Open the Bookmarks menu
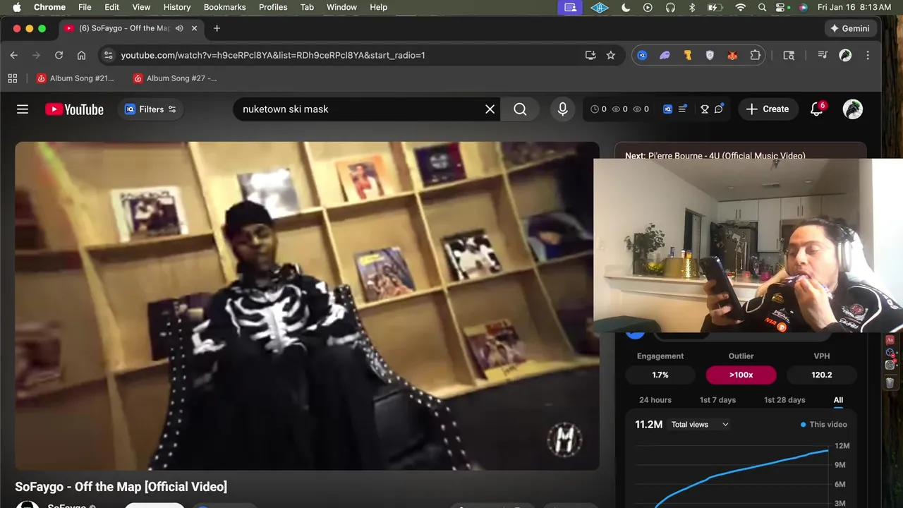Screen dimensions: 903x508 pos(224,7)
